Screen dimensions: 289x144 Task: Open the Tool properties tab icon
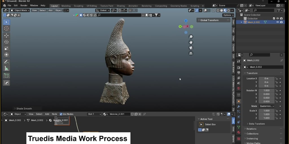(x=239, y=61)
